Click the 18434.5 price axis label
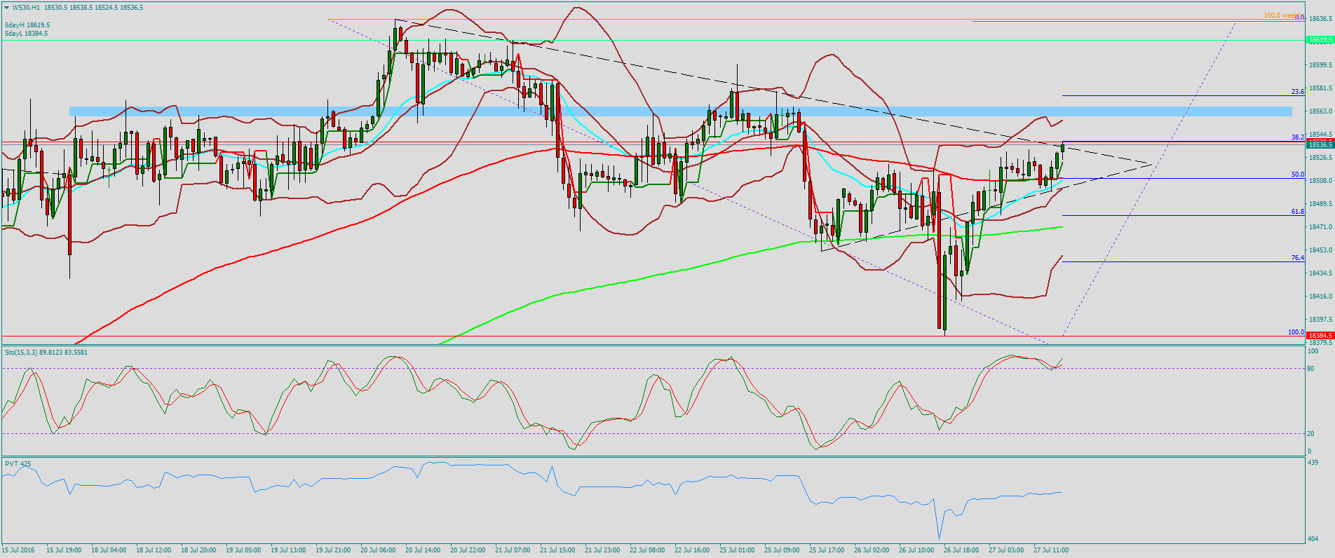This screenshot has height=558, width=1335. [x=1320, y=273]
